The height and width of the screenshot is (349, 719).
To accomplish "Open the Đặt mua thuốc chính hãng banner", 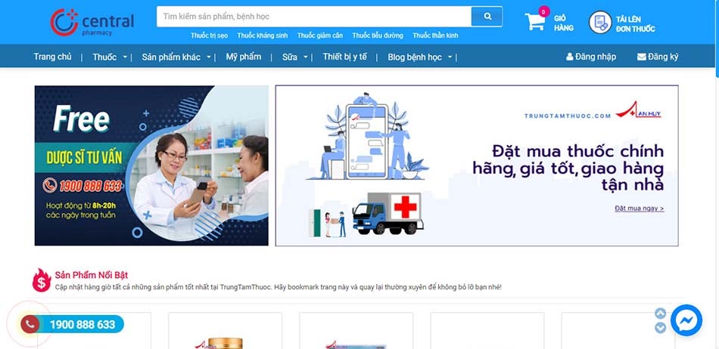I will [x=476, y=165].
